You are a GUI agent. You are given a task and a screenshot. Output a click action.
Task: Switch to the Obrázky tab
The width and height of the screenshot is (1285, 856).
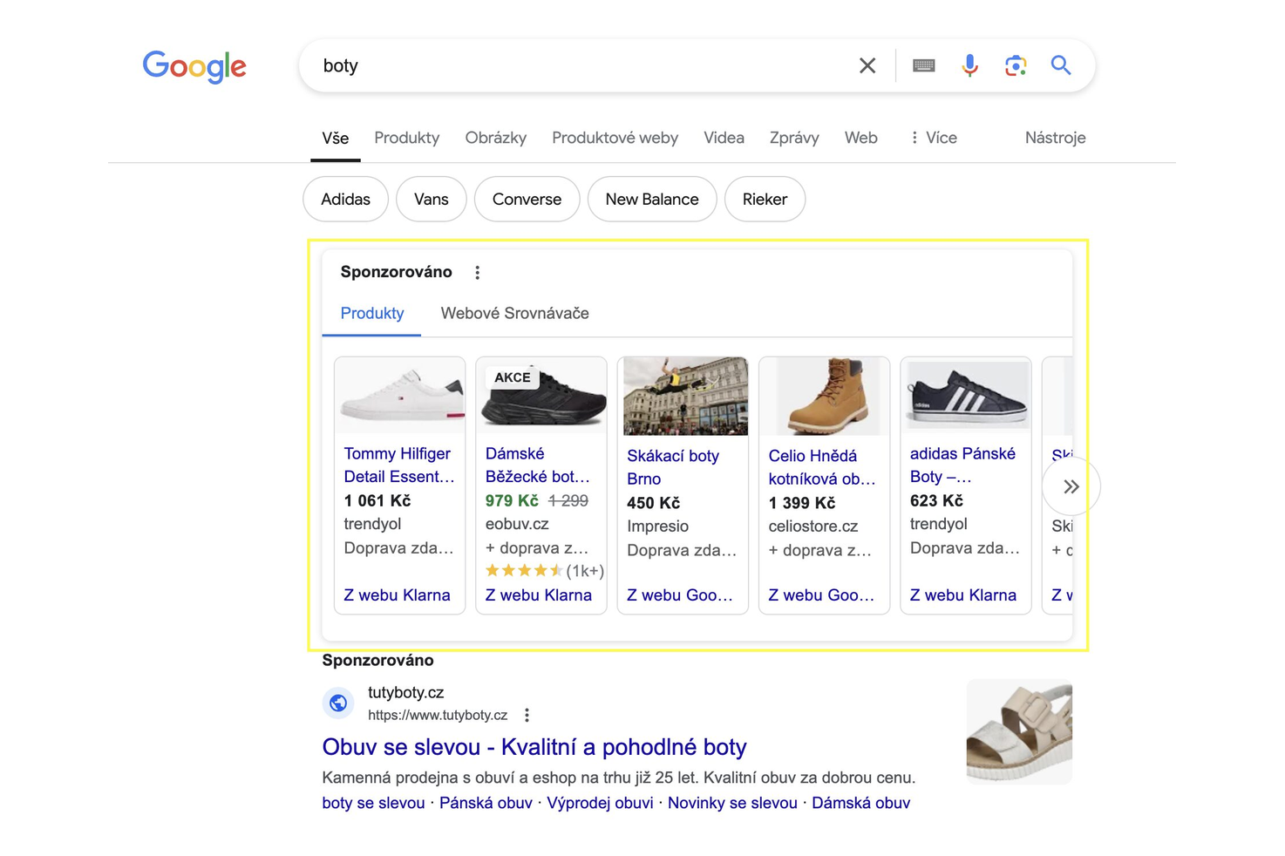(x=495, y=138)
